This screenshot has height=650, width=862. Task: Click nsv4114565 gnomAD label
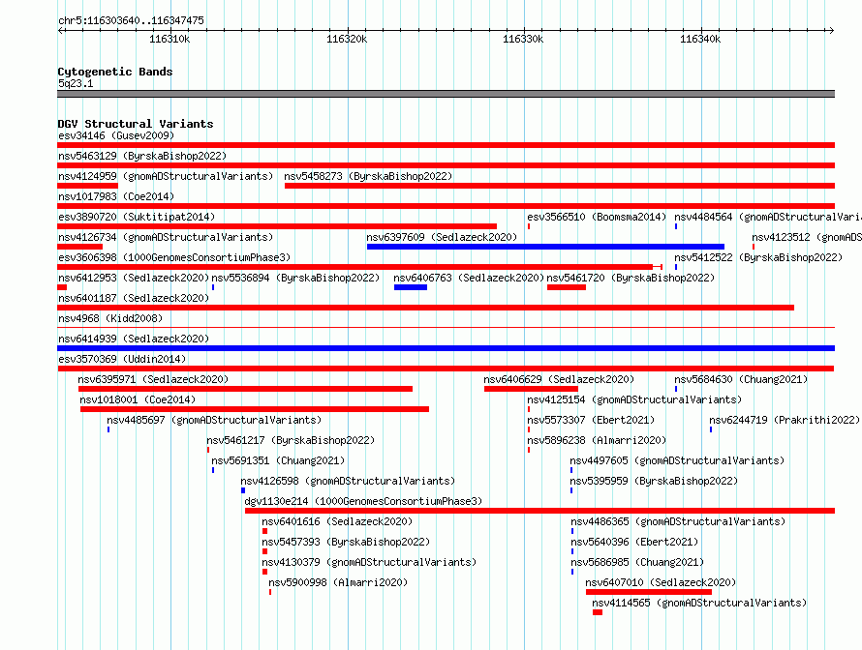699,603
